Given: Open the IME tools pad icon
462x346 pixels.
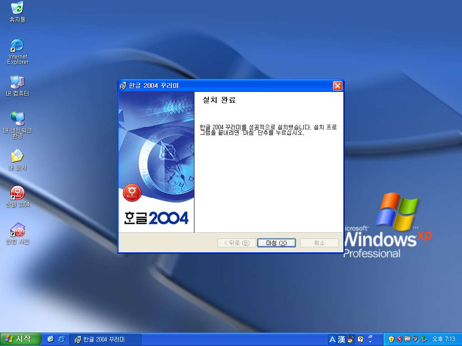Looking at the screenshot, I should pos(350,339).
